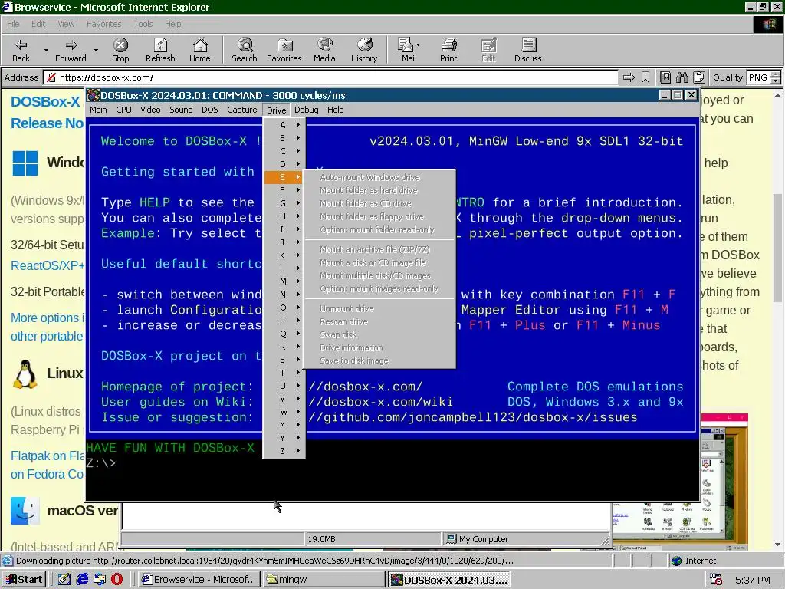This screenshot has height=589, width=785.
Task: Click the page's vertical scrollbar thumb
Action: click(x=777, y=248)
